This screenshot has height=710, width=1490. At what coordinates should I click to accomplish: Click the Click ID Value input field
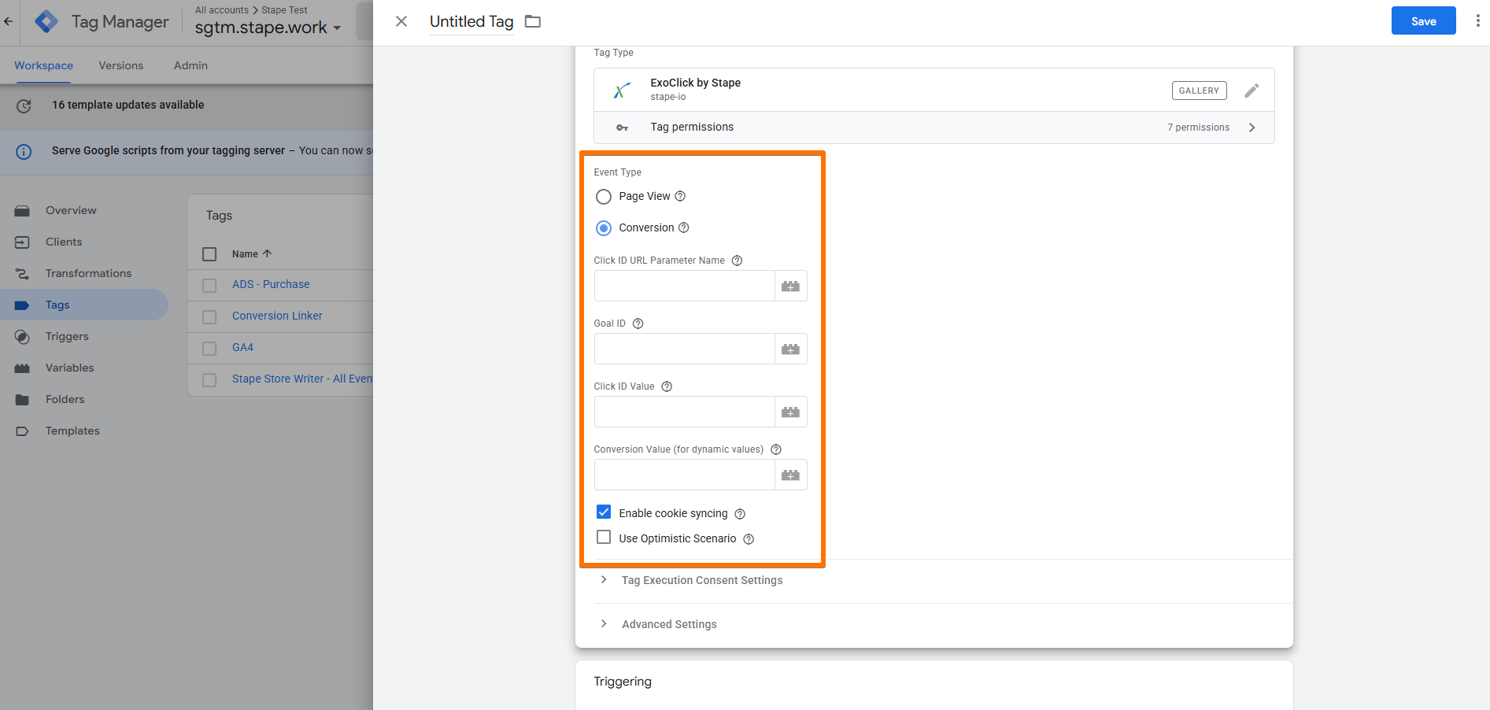tap(684, 412)
